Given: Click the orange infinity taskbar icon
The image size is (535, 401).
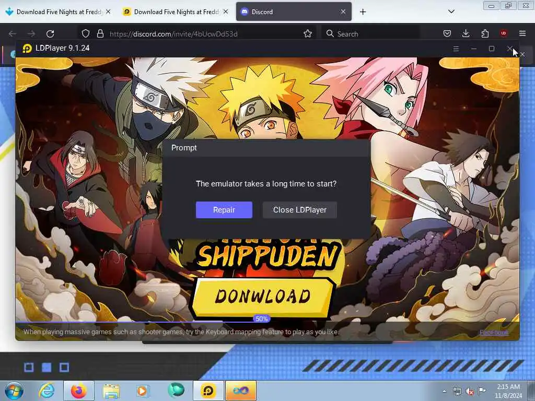Looking at the screenshot, I should 240,391.
